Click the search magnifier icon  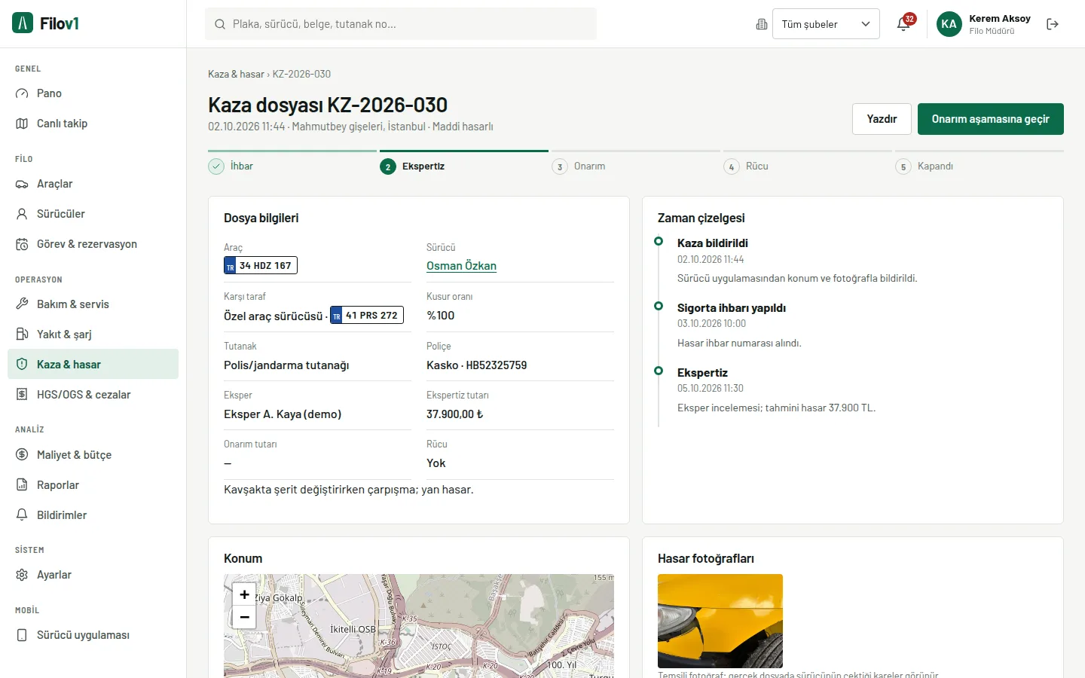pyautogui.click(x=220, y=24)
